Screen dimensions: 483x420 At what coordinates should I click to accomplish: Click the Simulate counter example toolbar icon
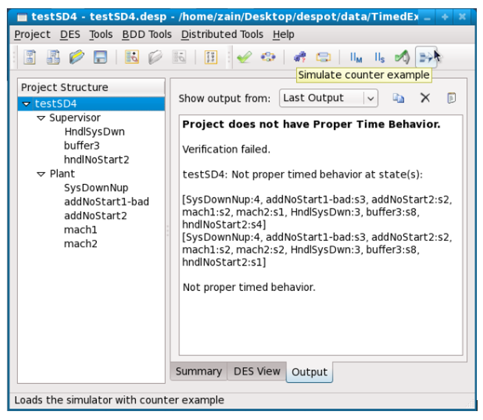coord(426,58)
